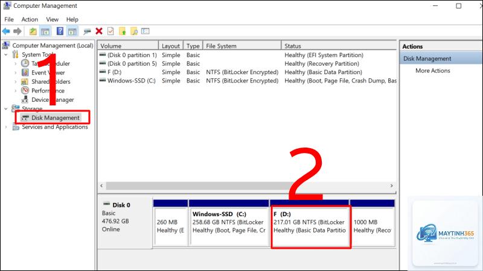483x271 pixels.
Task: Sort by the File System column header
Action: (242, 46)
